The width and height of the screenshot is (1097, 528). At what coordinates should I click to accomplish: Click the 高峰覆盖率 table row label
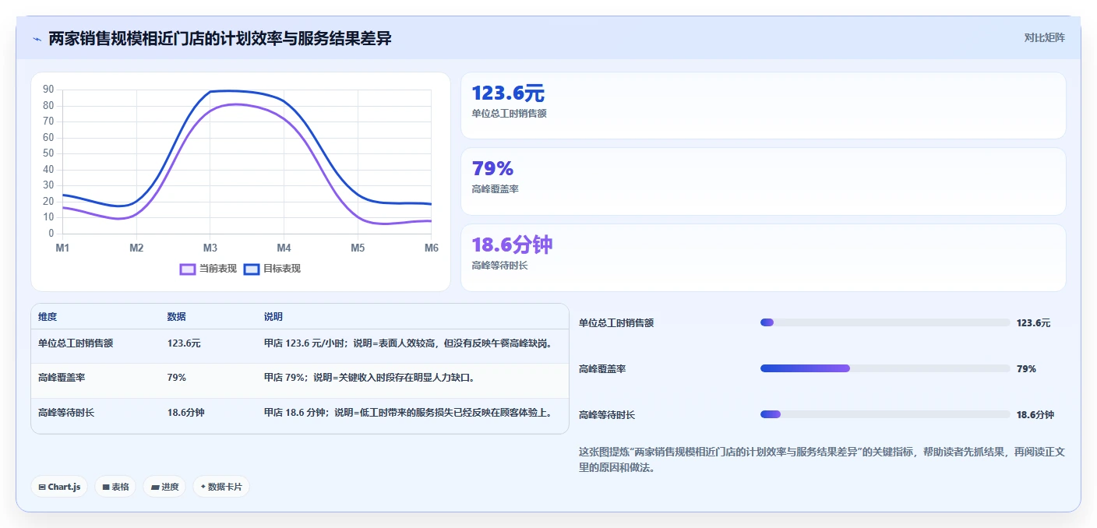point(62,378)
